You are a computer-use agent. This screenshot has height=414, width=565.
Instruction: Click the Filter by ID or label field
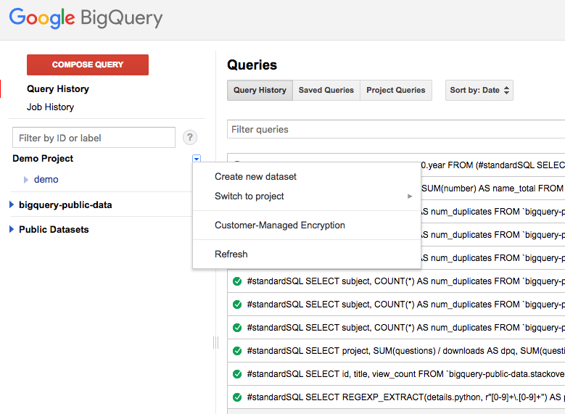pyautogui.click(x=94, y=138)
